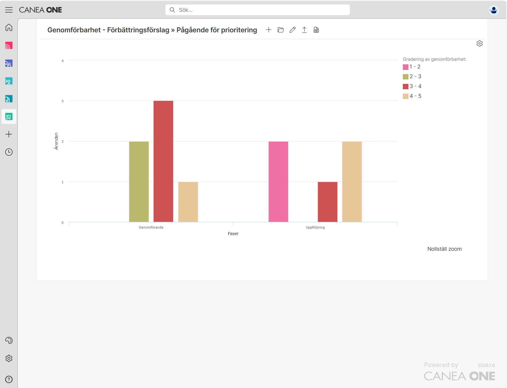Open recent history clock icon

tap(9, 152)
